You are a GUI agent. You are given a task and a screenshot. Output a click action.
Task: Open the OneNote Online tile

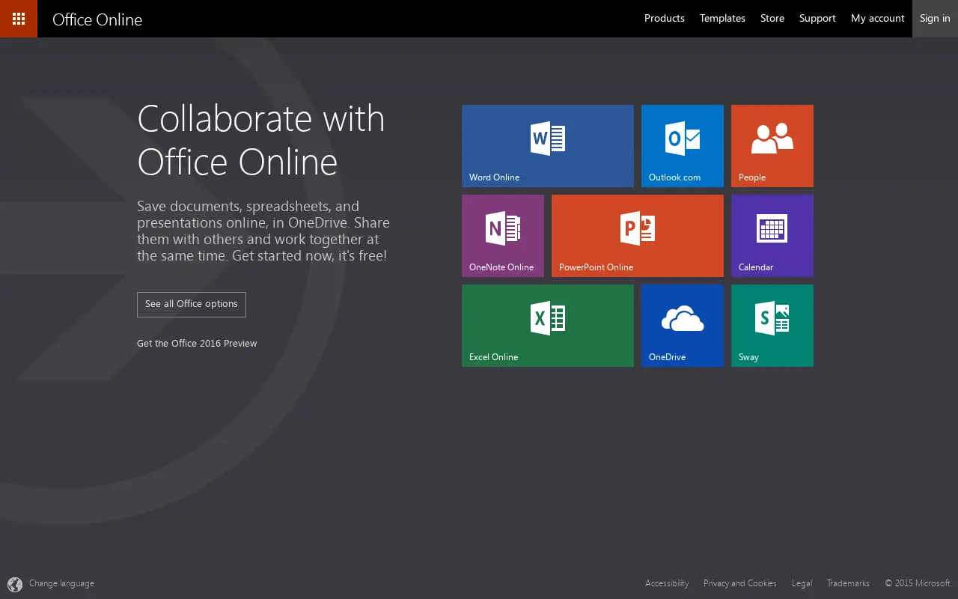[503, 236]
